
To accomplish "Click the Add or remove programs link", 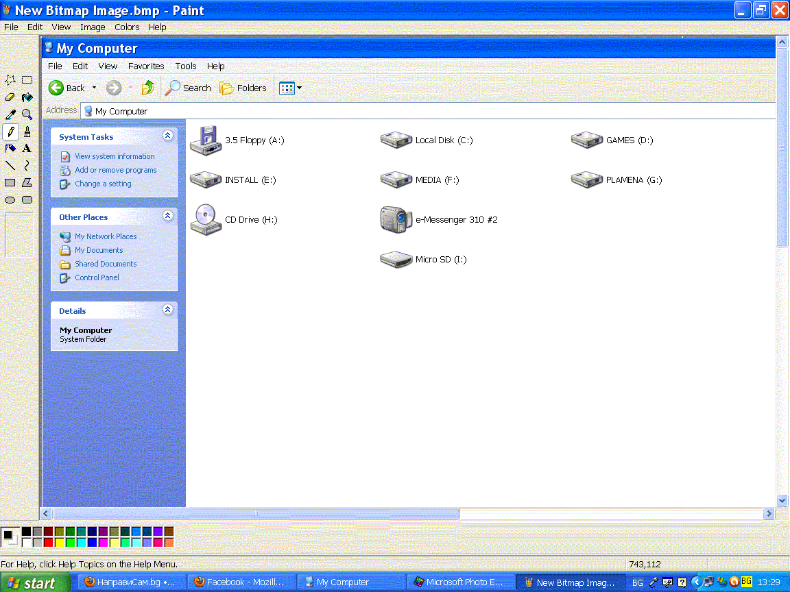I will [x=115, y=170].
